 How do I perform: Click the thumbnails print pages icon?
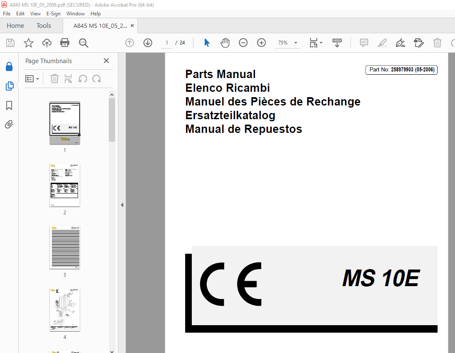point(68,78)
